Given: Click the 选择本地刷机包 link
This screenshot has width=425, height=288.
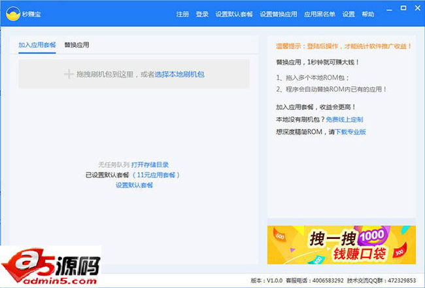Looking at the screenshot, I should tap(179, 75).
